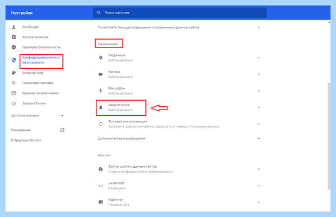Viewport: 336px width, 217px height.
Task: Open О браузере Chrome page
Action: point(26,140)
